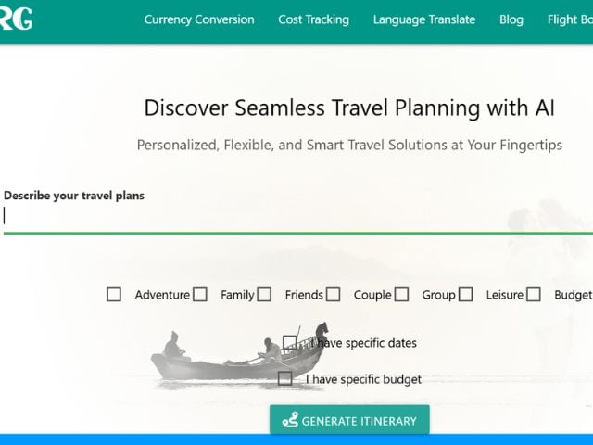Click the "Describe your travel plans" label

click(74, 196)
